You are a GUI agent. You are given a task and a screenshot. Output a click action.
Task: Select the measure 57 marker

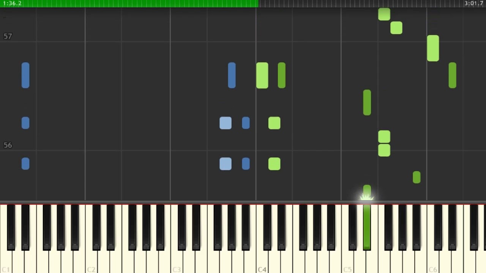(8, 36)
